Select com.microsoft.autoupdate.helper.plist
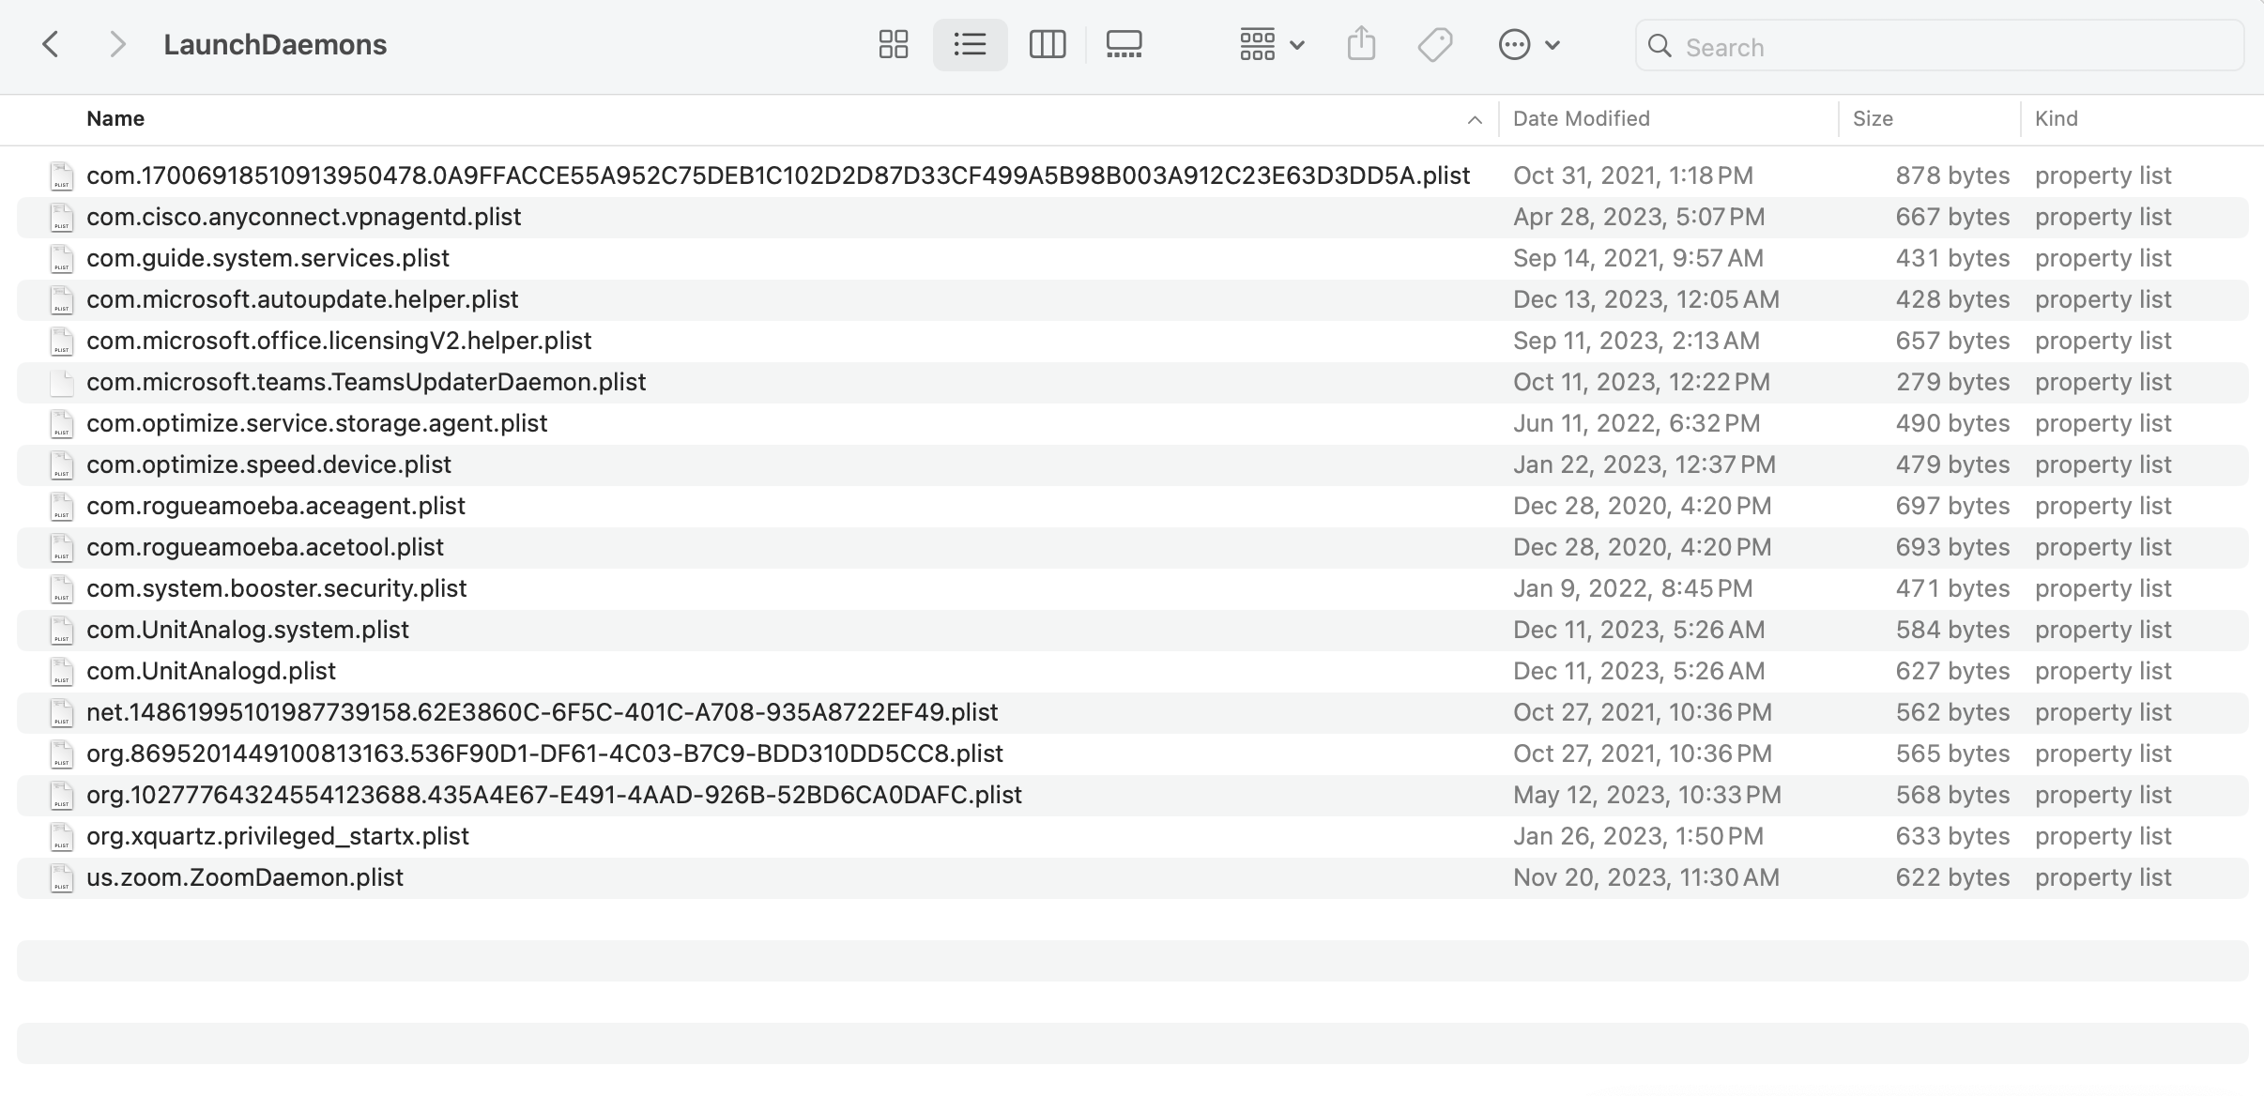 pyautogui.click(x=301, y=298)
